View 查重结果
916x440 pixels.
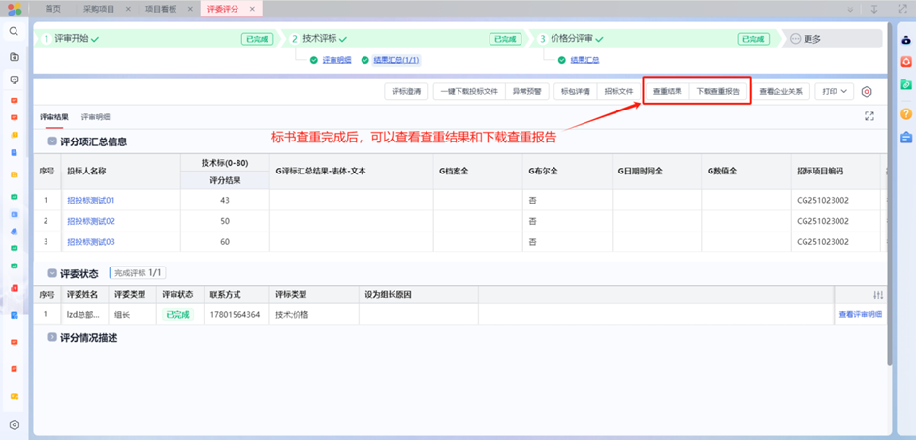click(667, 92)
